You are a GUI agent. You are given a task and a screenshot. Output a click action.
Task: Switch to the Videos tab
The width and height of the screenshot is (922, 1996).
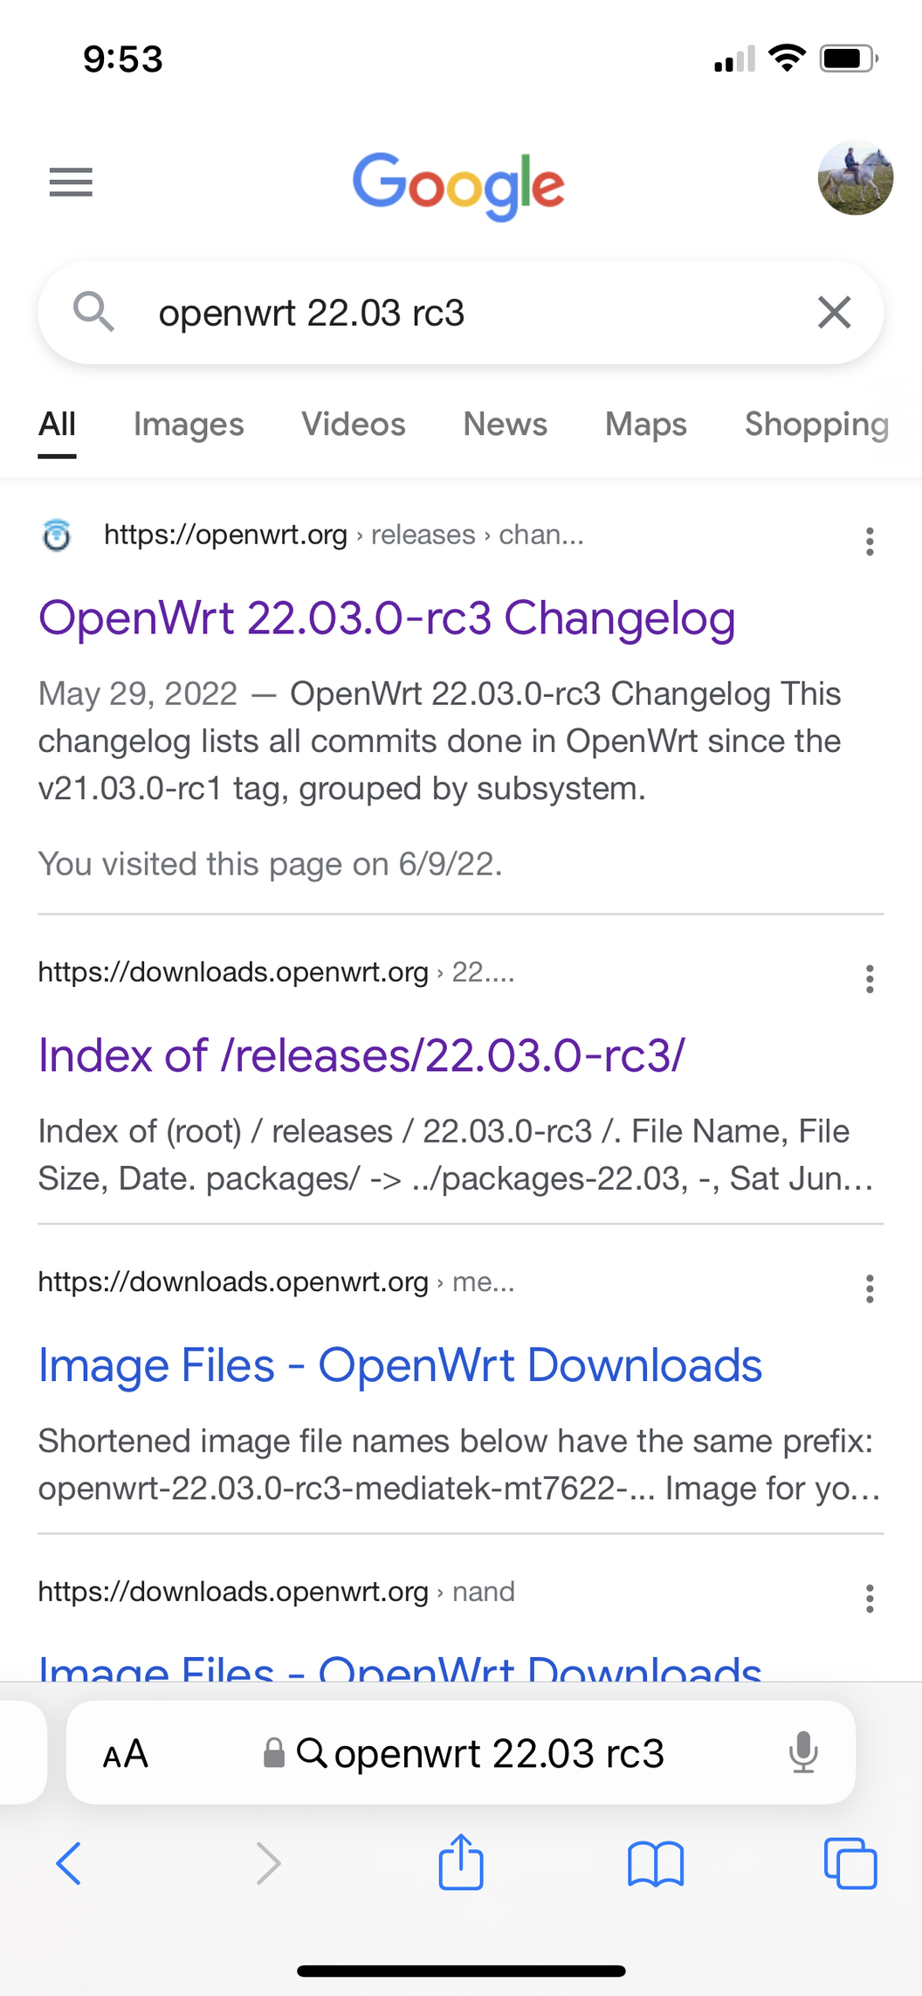[x=354, y=425]
